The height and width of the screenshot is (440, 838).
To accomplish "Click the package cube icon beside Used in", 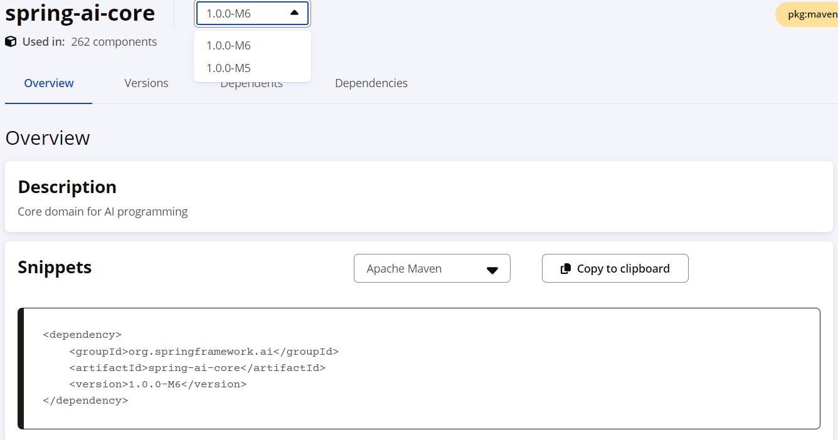I will (11, 42).
